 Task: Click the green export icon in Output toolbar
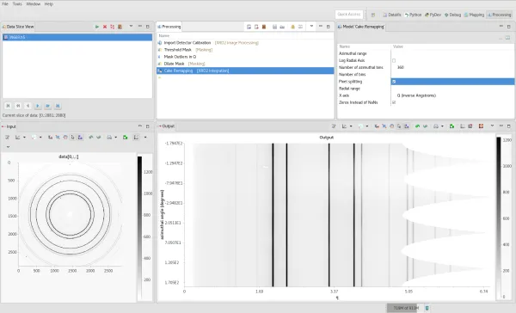pos(451,126)
